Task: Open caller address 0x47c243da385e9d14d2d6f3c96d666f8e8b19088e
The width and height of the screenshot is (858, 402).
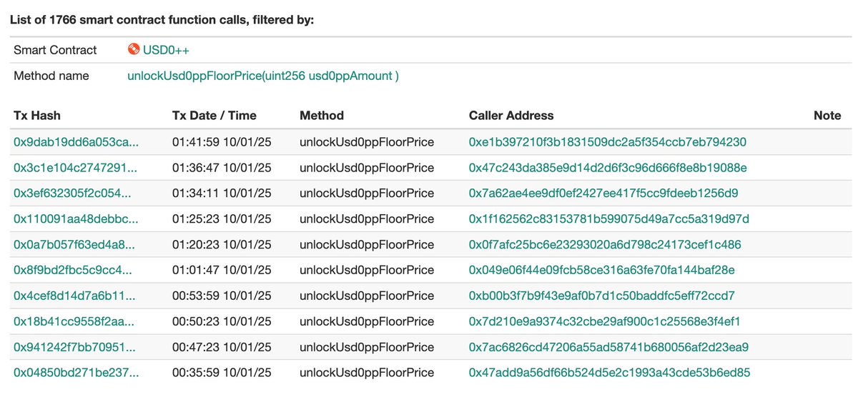Action: pos(608,168)
